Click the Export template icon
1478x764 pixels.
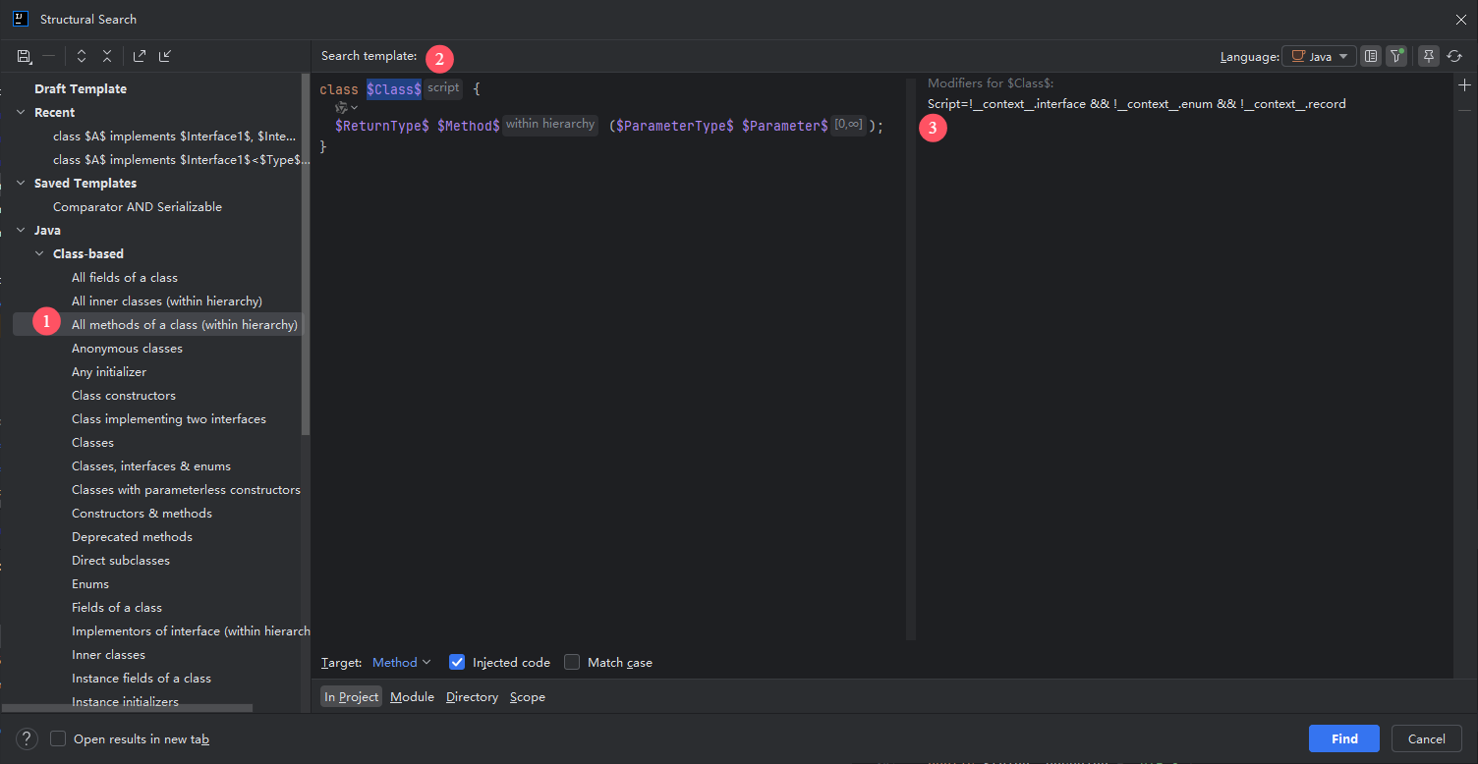[140, 57]
